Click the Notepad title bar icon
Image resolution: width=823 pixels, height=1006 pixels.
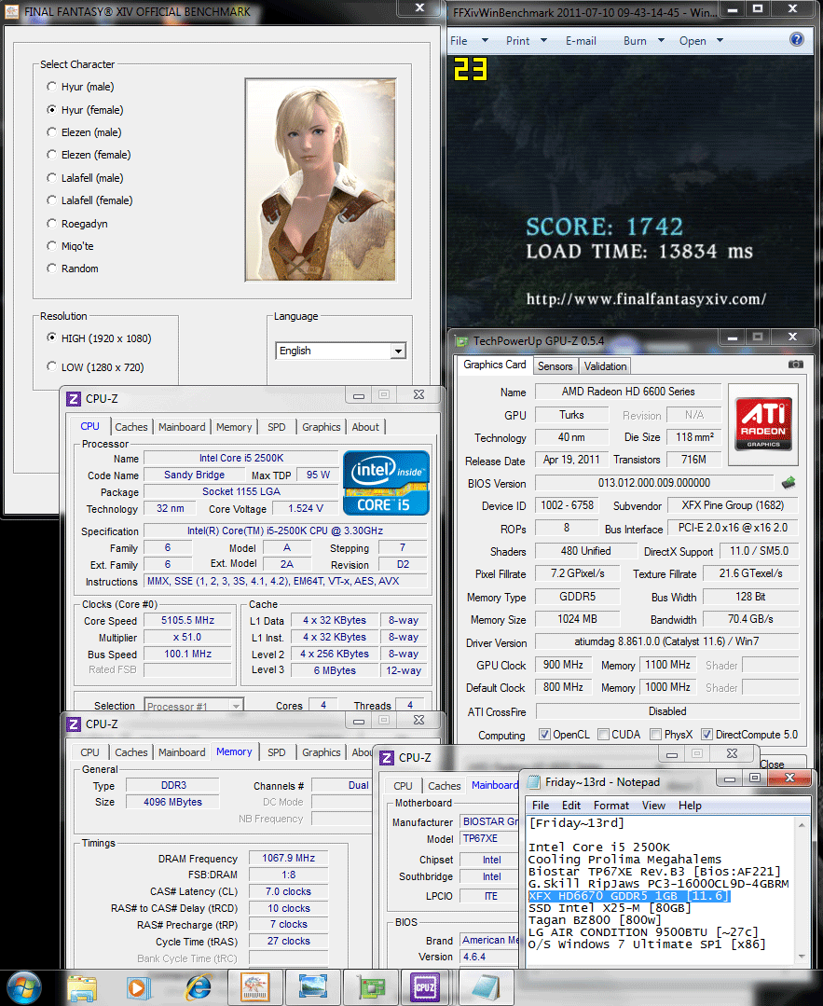533,782
